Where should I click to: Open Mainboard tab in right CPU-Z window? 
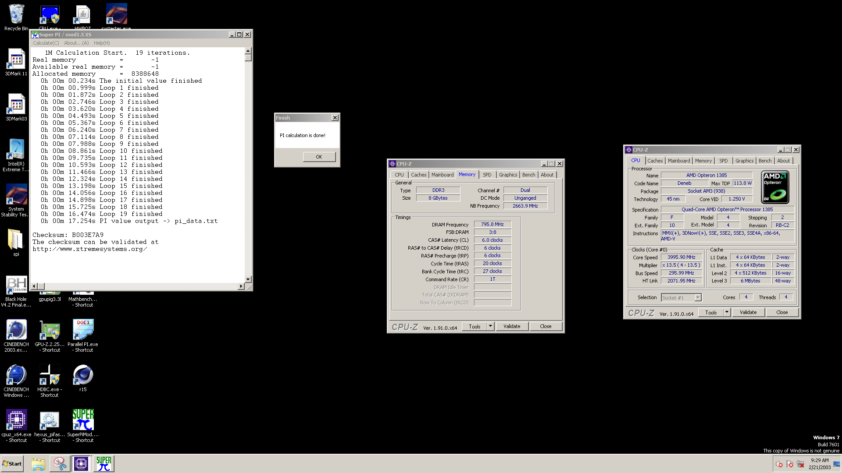(679, 161)
